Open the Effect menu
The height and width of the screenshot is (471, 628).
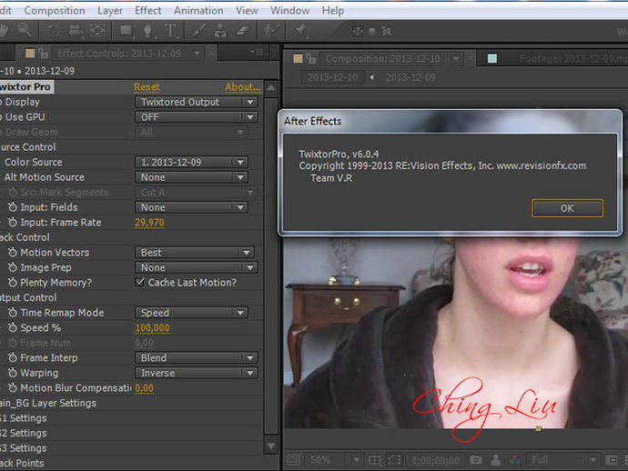point(147,10)
